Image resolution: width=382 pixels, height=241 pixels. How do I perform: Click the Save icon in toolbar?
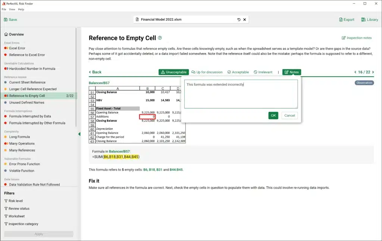[6, 20]
